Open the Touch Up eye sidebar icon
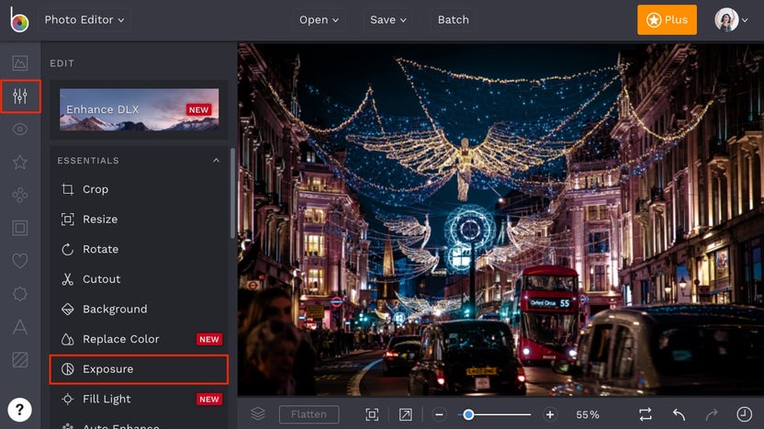 (x=20, y=130)
